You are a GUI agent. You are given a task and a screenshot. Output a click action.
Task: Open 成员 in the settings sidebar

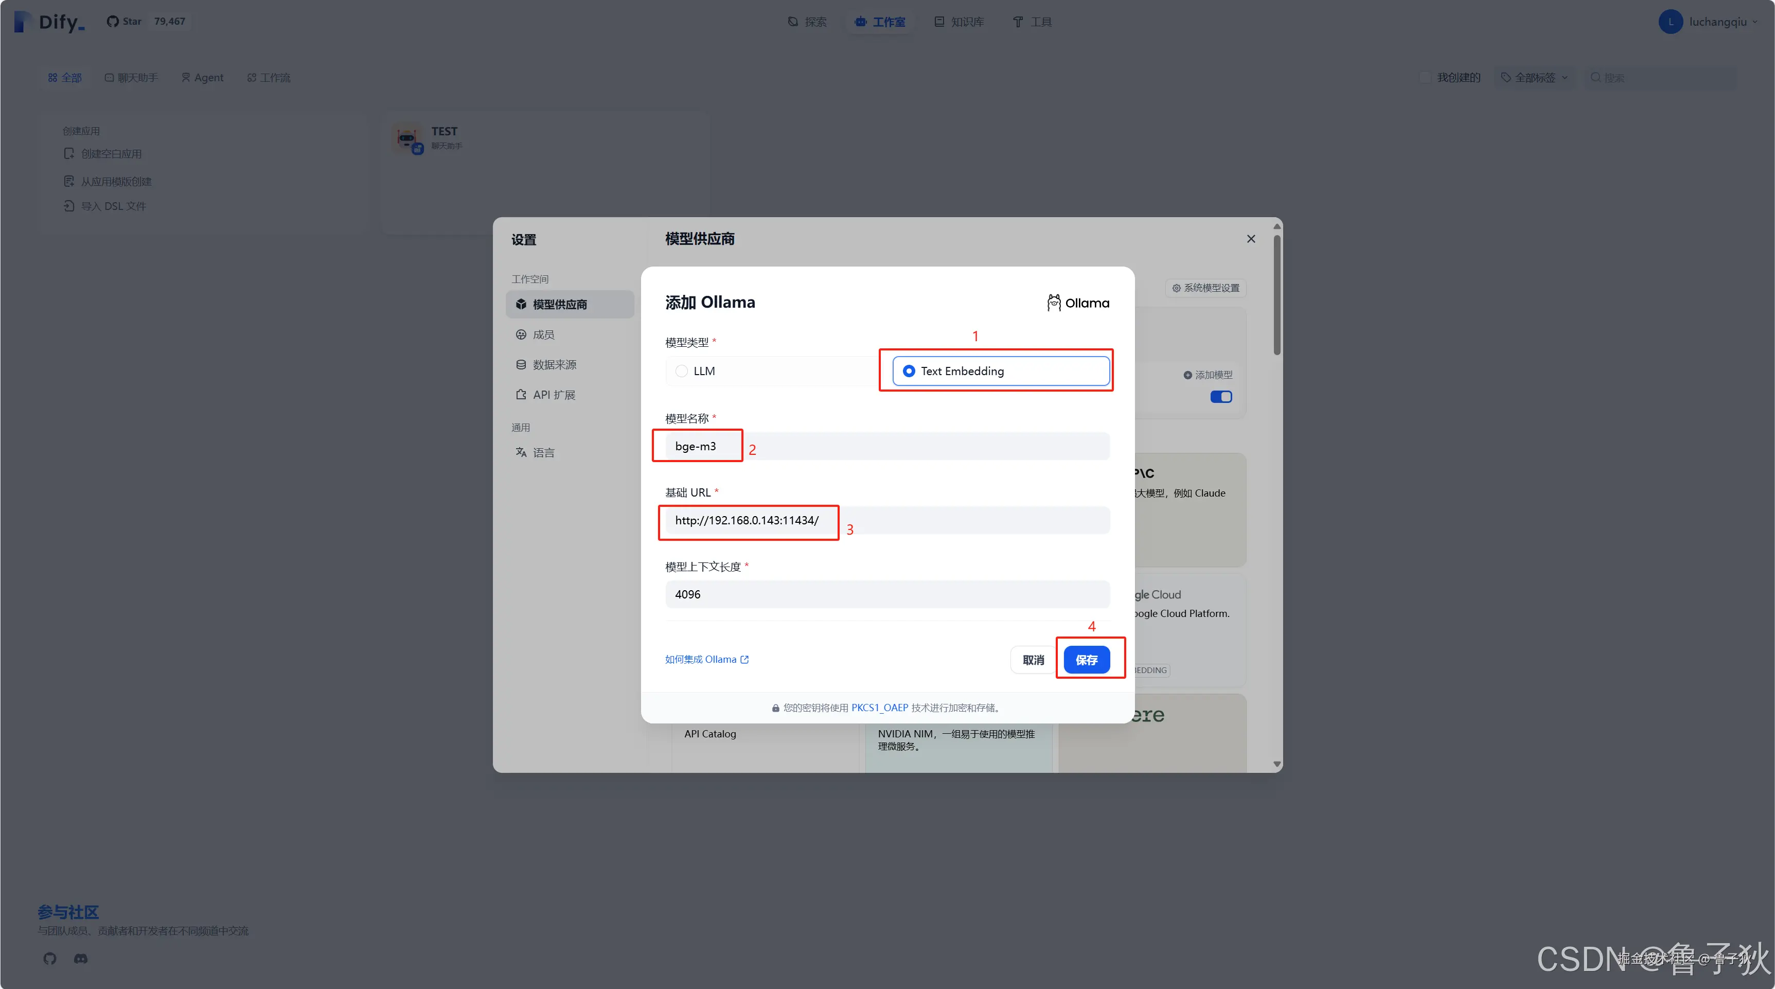point(543,334)
